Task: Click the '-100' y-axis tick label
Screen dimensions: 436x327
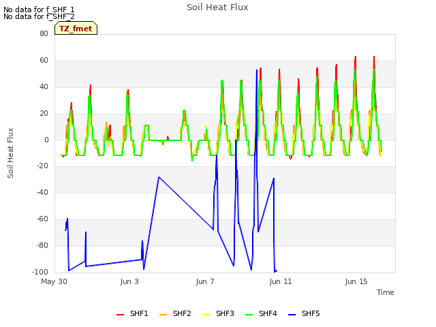Action: (40, 272)
